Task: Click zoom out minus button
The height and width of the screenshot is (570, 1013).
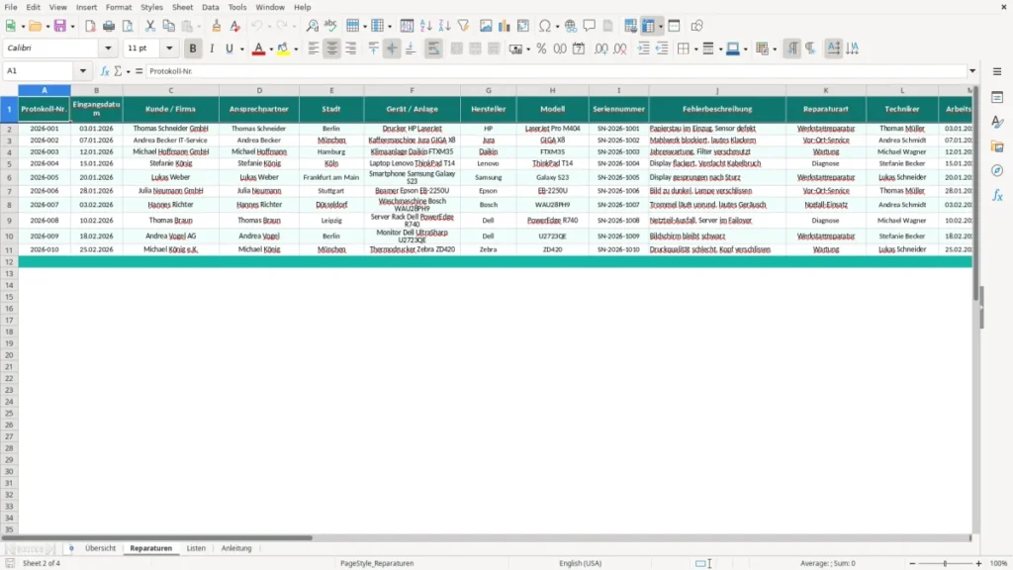Action: [912, 563]
